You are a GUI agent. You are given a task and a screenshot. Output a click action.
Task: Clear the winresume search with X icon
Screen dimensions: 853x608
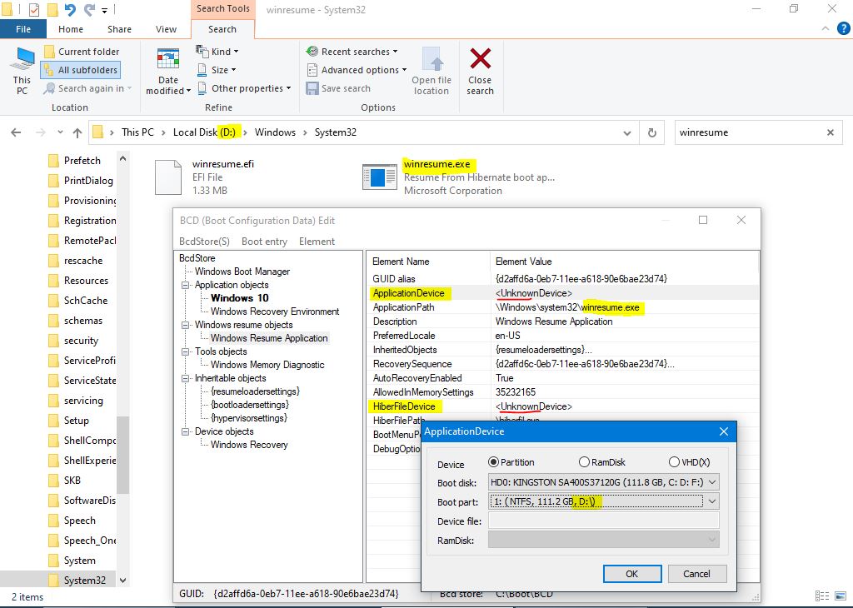[830, 132]
